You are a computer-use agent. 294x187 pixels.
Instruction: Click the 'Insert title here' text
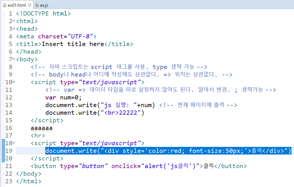coord(73,44)
